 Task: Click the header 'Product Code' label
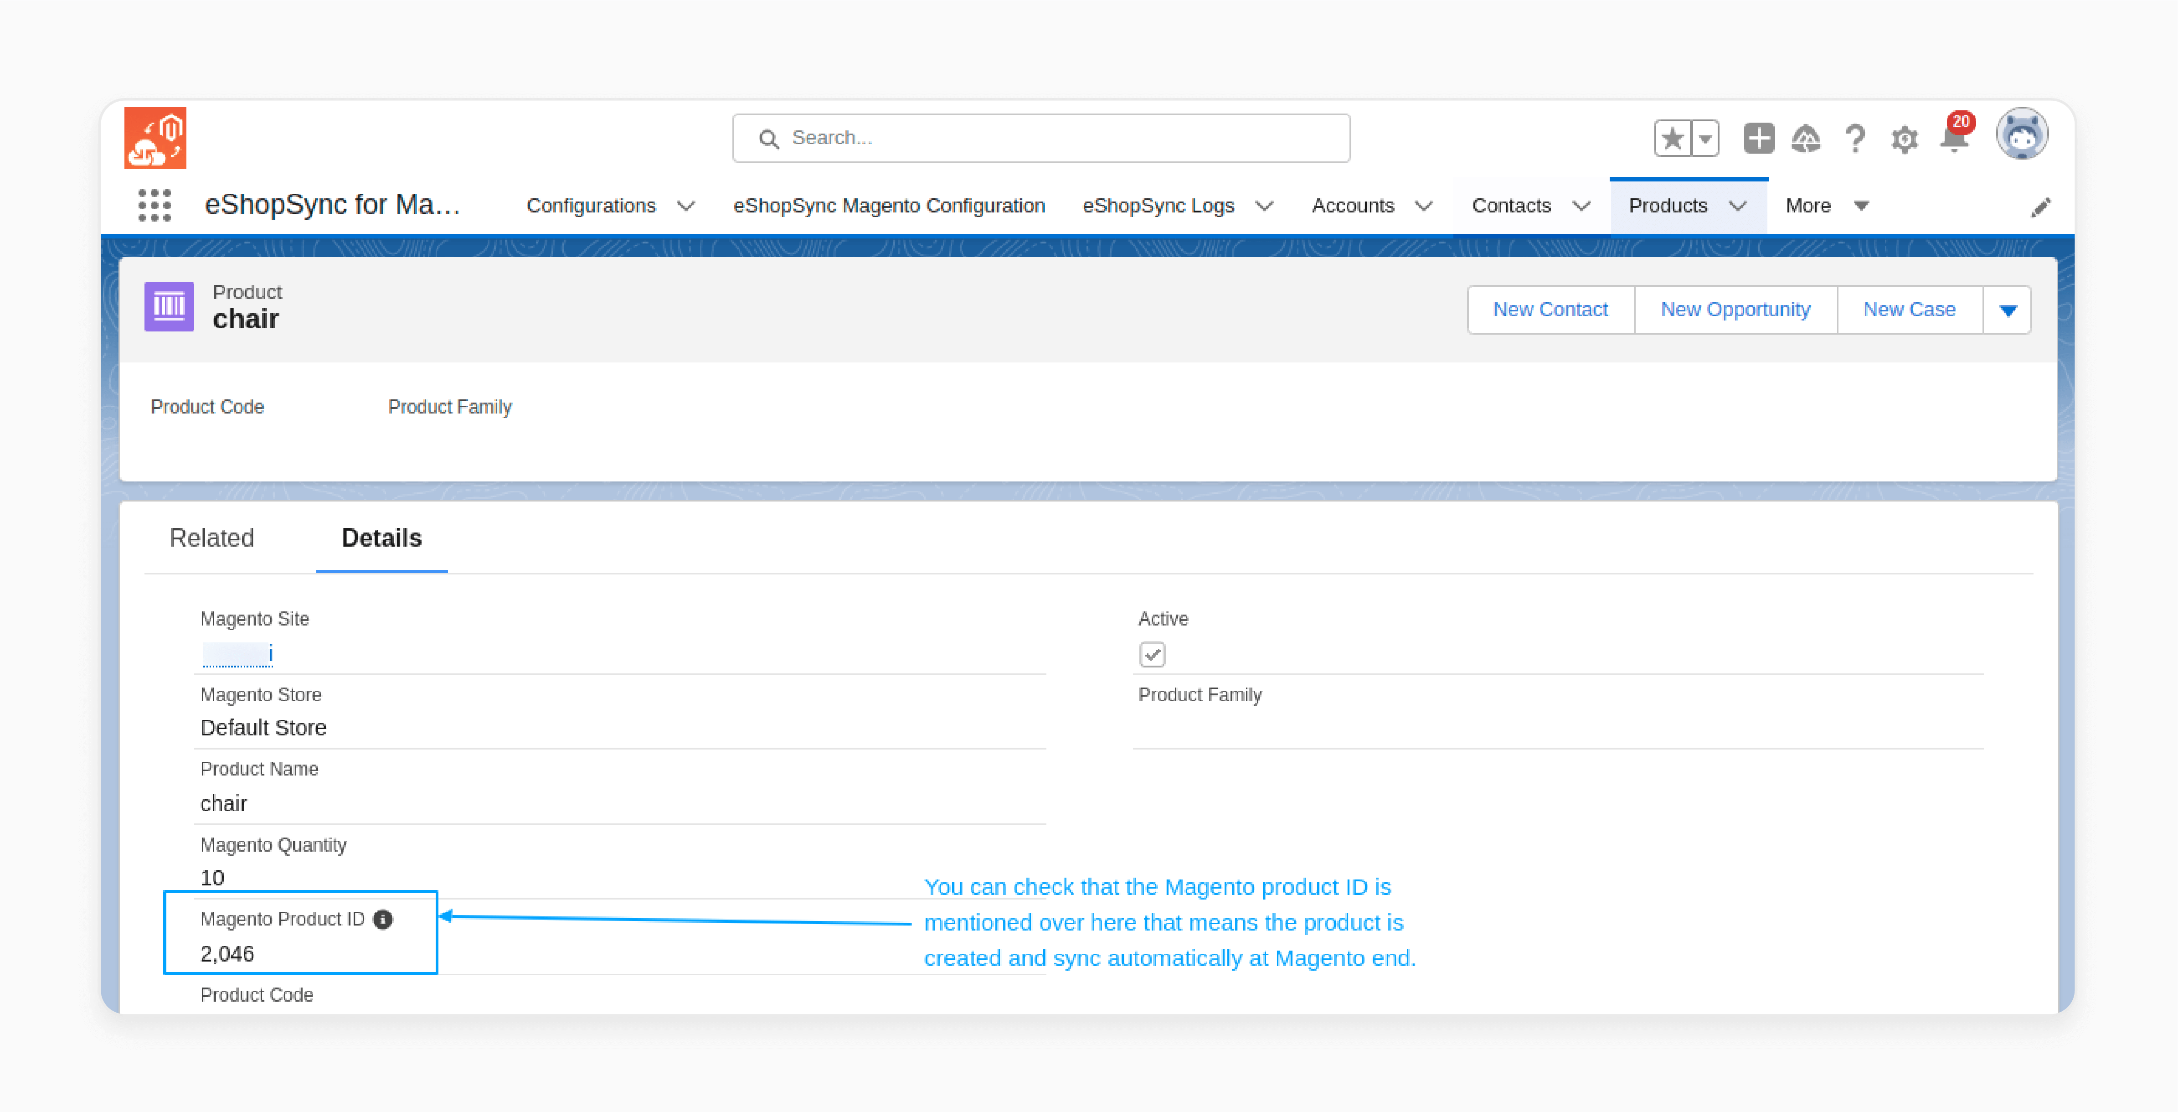(207, 408)
